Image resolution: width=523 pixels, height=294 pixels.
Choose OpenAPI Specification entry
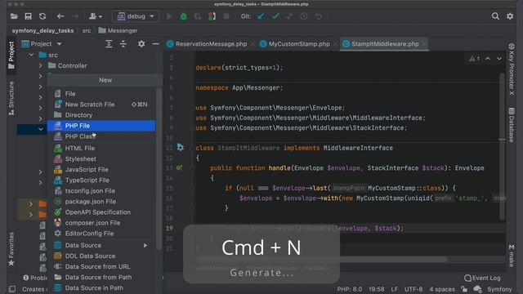tap(101, 212)
